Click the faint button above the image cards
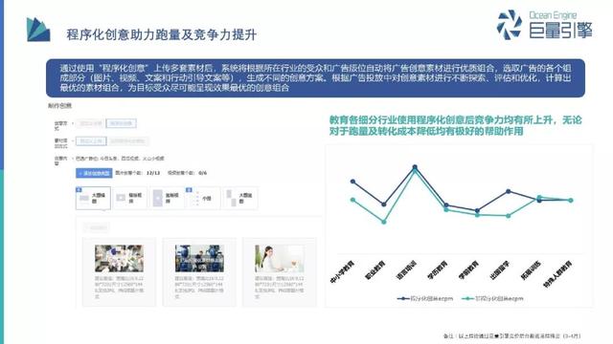This screenshot has width=613, height=344. click(x=96, y=227)
